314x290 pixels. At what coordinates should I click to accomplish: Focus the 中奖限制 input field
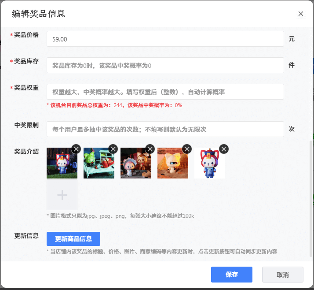coord(165,129)
